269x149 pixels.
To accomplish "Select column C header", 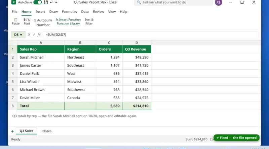I will pyautogui.click(x=109, y=43).
